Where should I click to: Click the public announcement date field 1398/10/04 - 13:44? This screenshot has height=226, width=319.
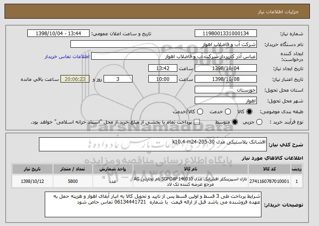(58, 34)
